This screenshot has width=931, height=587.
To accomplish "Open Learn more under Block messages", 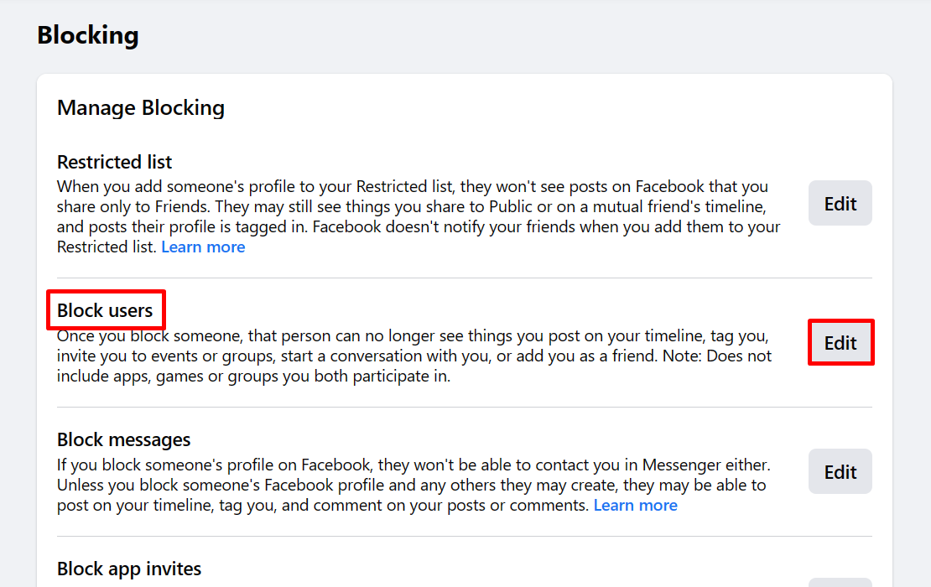I will [636, 505].
